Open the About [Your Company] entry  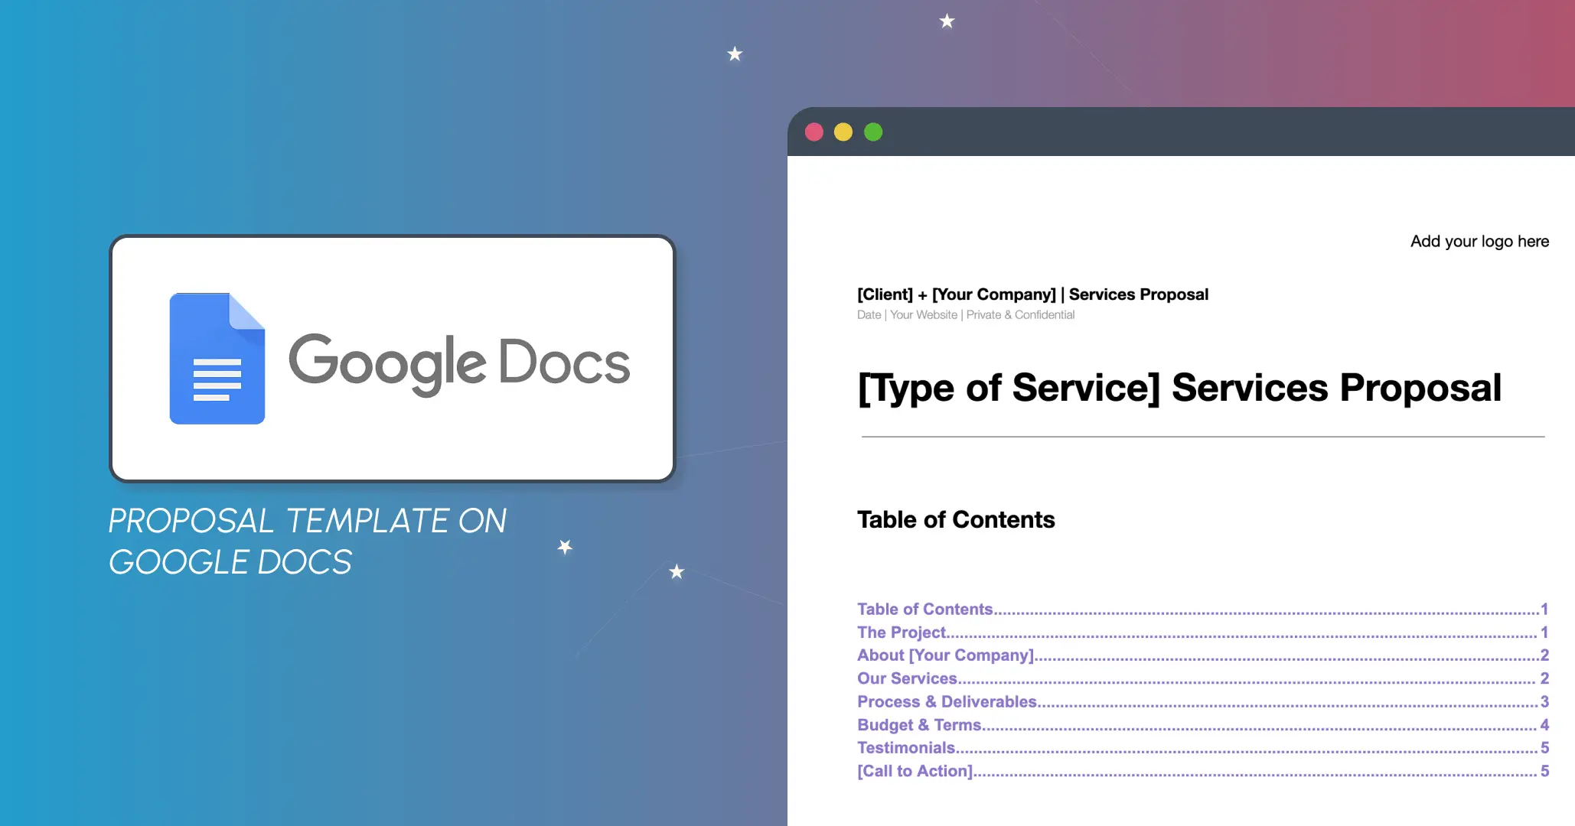[x=945, y=655]
